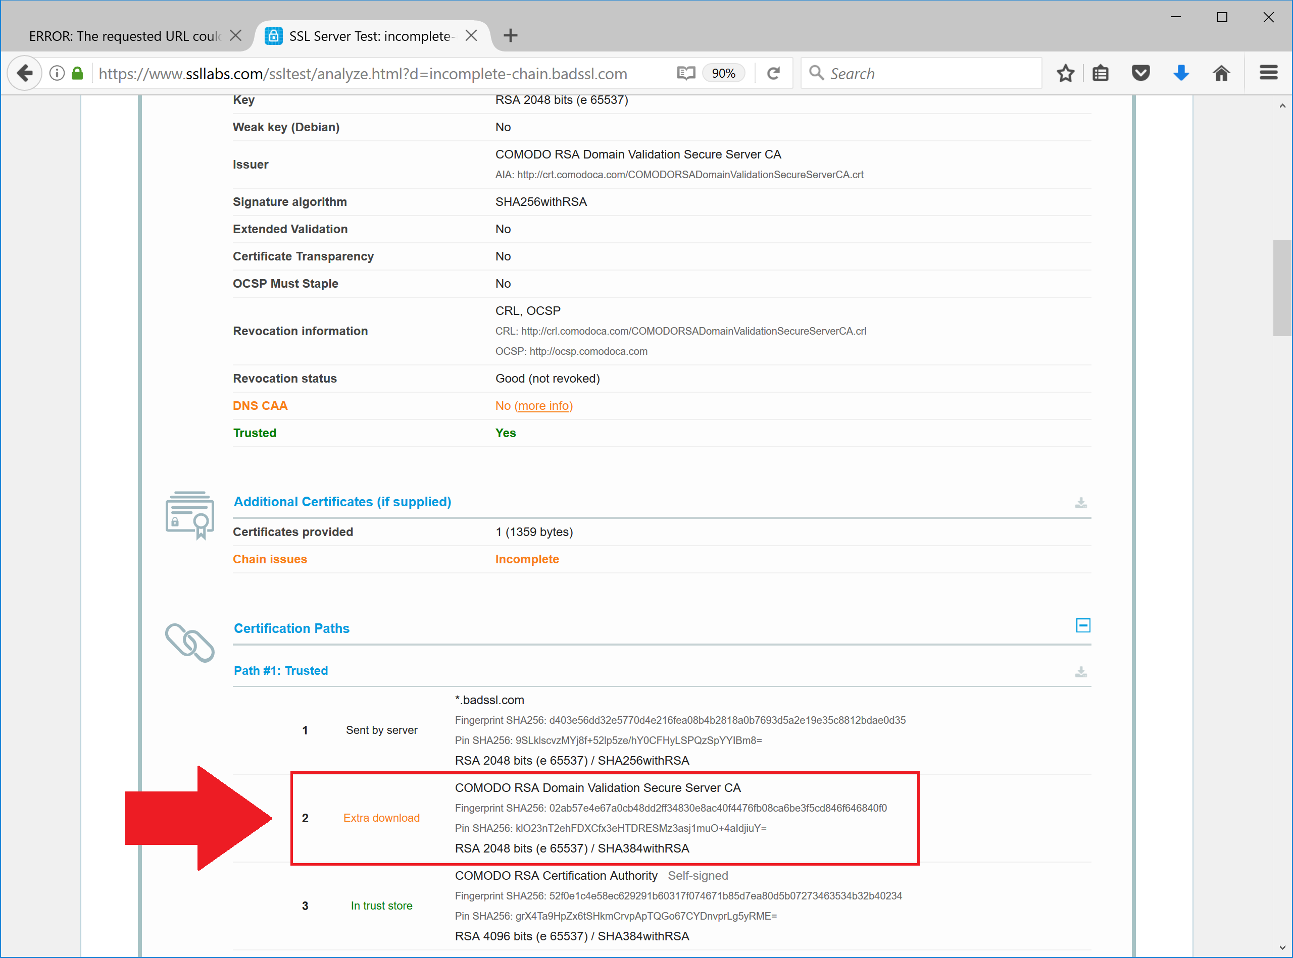The height and width of the screenshot is (958, 1293).
Task: Click Good (not revoked) status text
Action: pyautogui.click(x=548, y=379)
